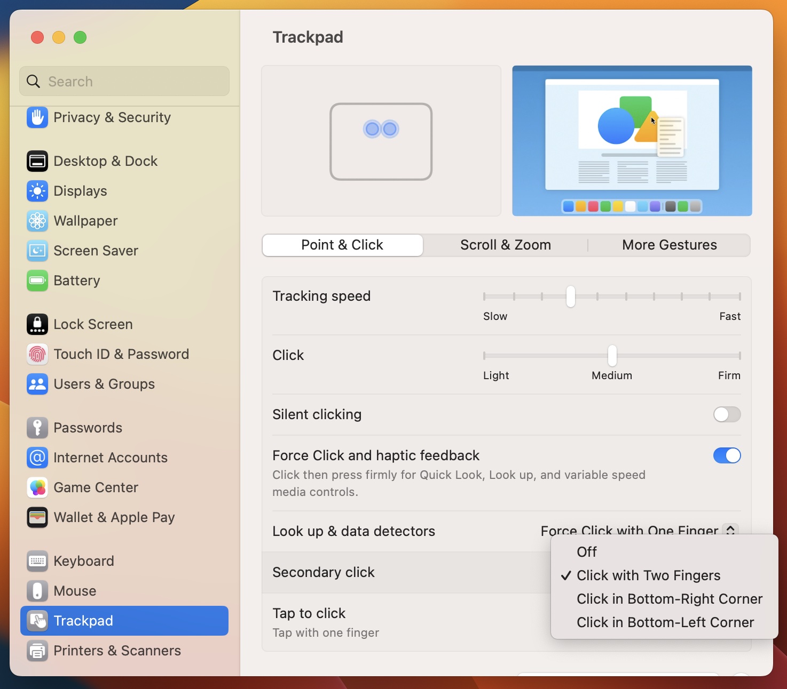This screenshot has height=689, width=787.
Task: Click the Search field in sidebar
Action: click(124, 81)
